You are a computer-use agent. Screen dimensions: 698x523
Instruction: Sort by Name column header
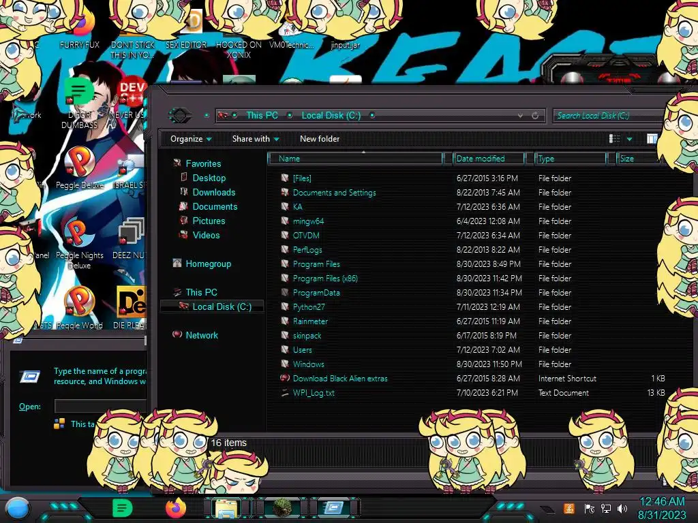click(355, 159)
